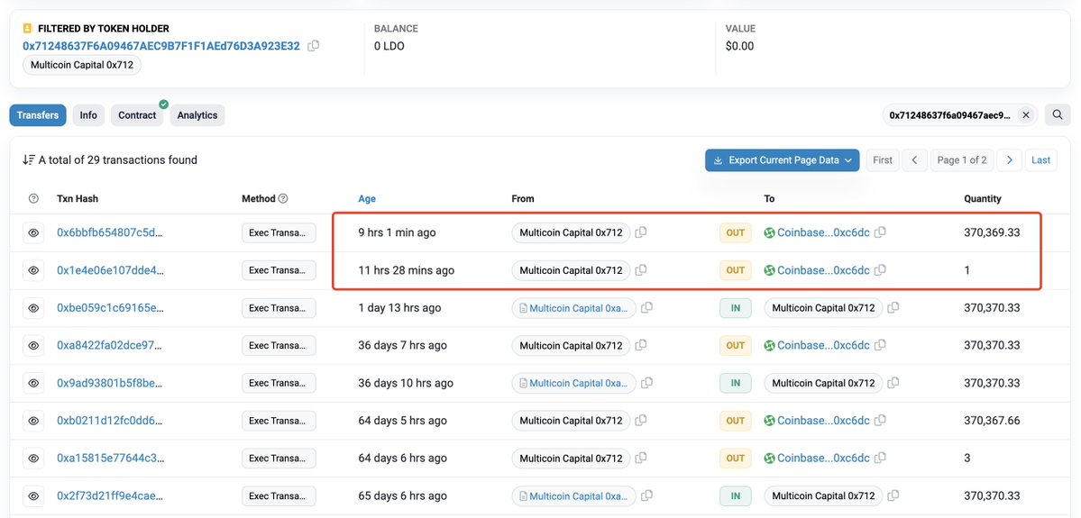The height and width of the screenshot is (518, 1081).
Task: Open holder address 0x71248637F6A09467 link
Action: (161, 46)
